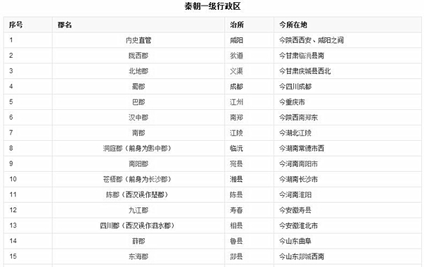This screenshot has width=424, height=267.
Task: Select the table title 秦朝一级行政区
Action: point(212,6)
